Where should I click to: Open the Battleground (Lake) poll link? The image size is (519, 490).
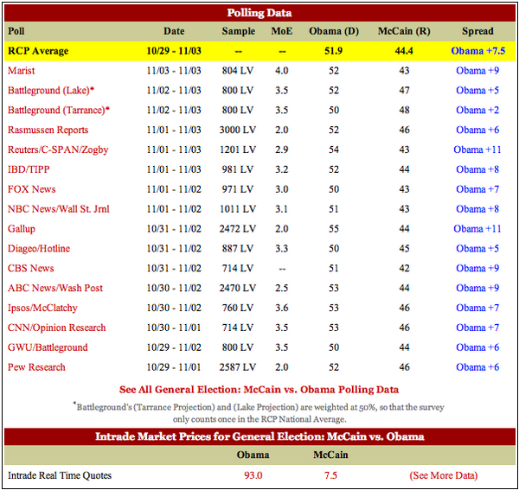point(51,91)
